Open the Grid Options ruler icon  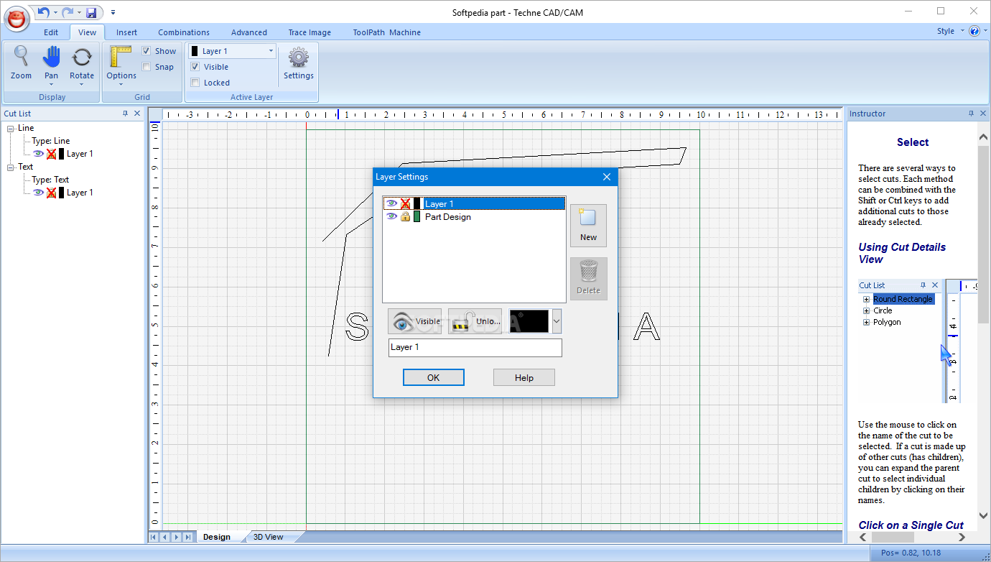coord(121,57)
